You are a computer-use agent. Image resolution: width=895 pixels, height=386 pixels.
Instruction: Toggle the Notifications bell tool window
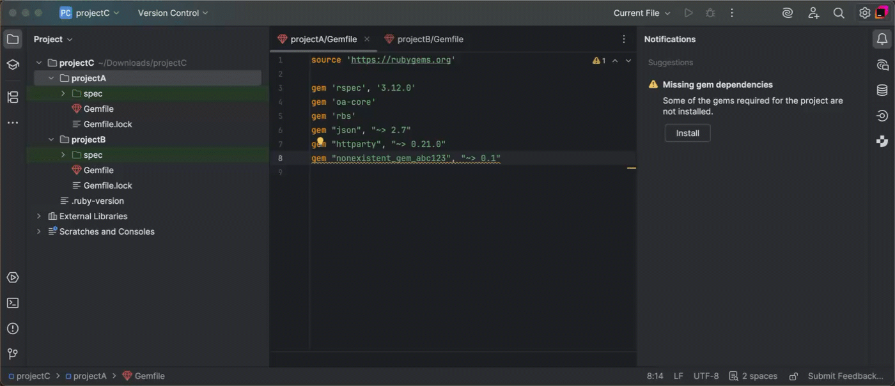[882, 39]
